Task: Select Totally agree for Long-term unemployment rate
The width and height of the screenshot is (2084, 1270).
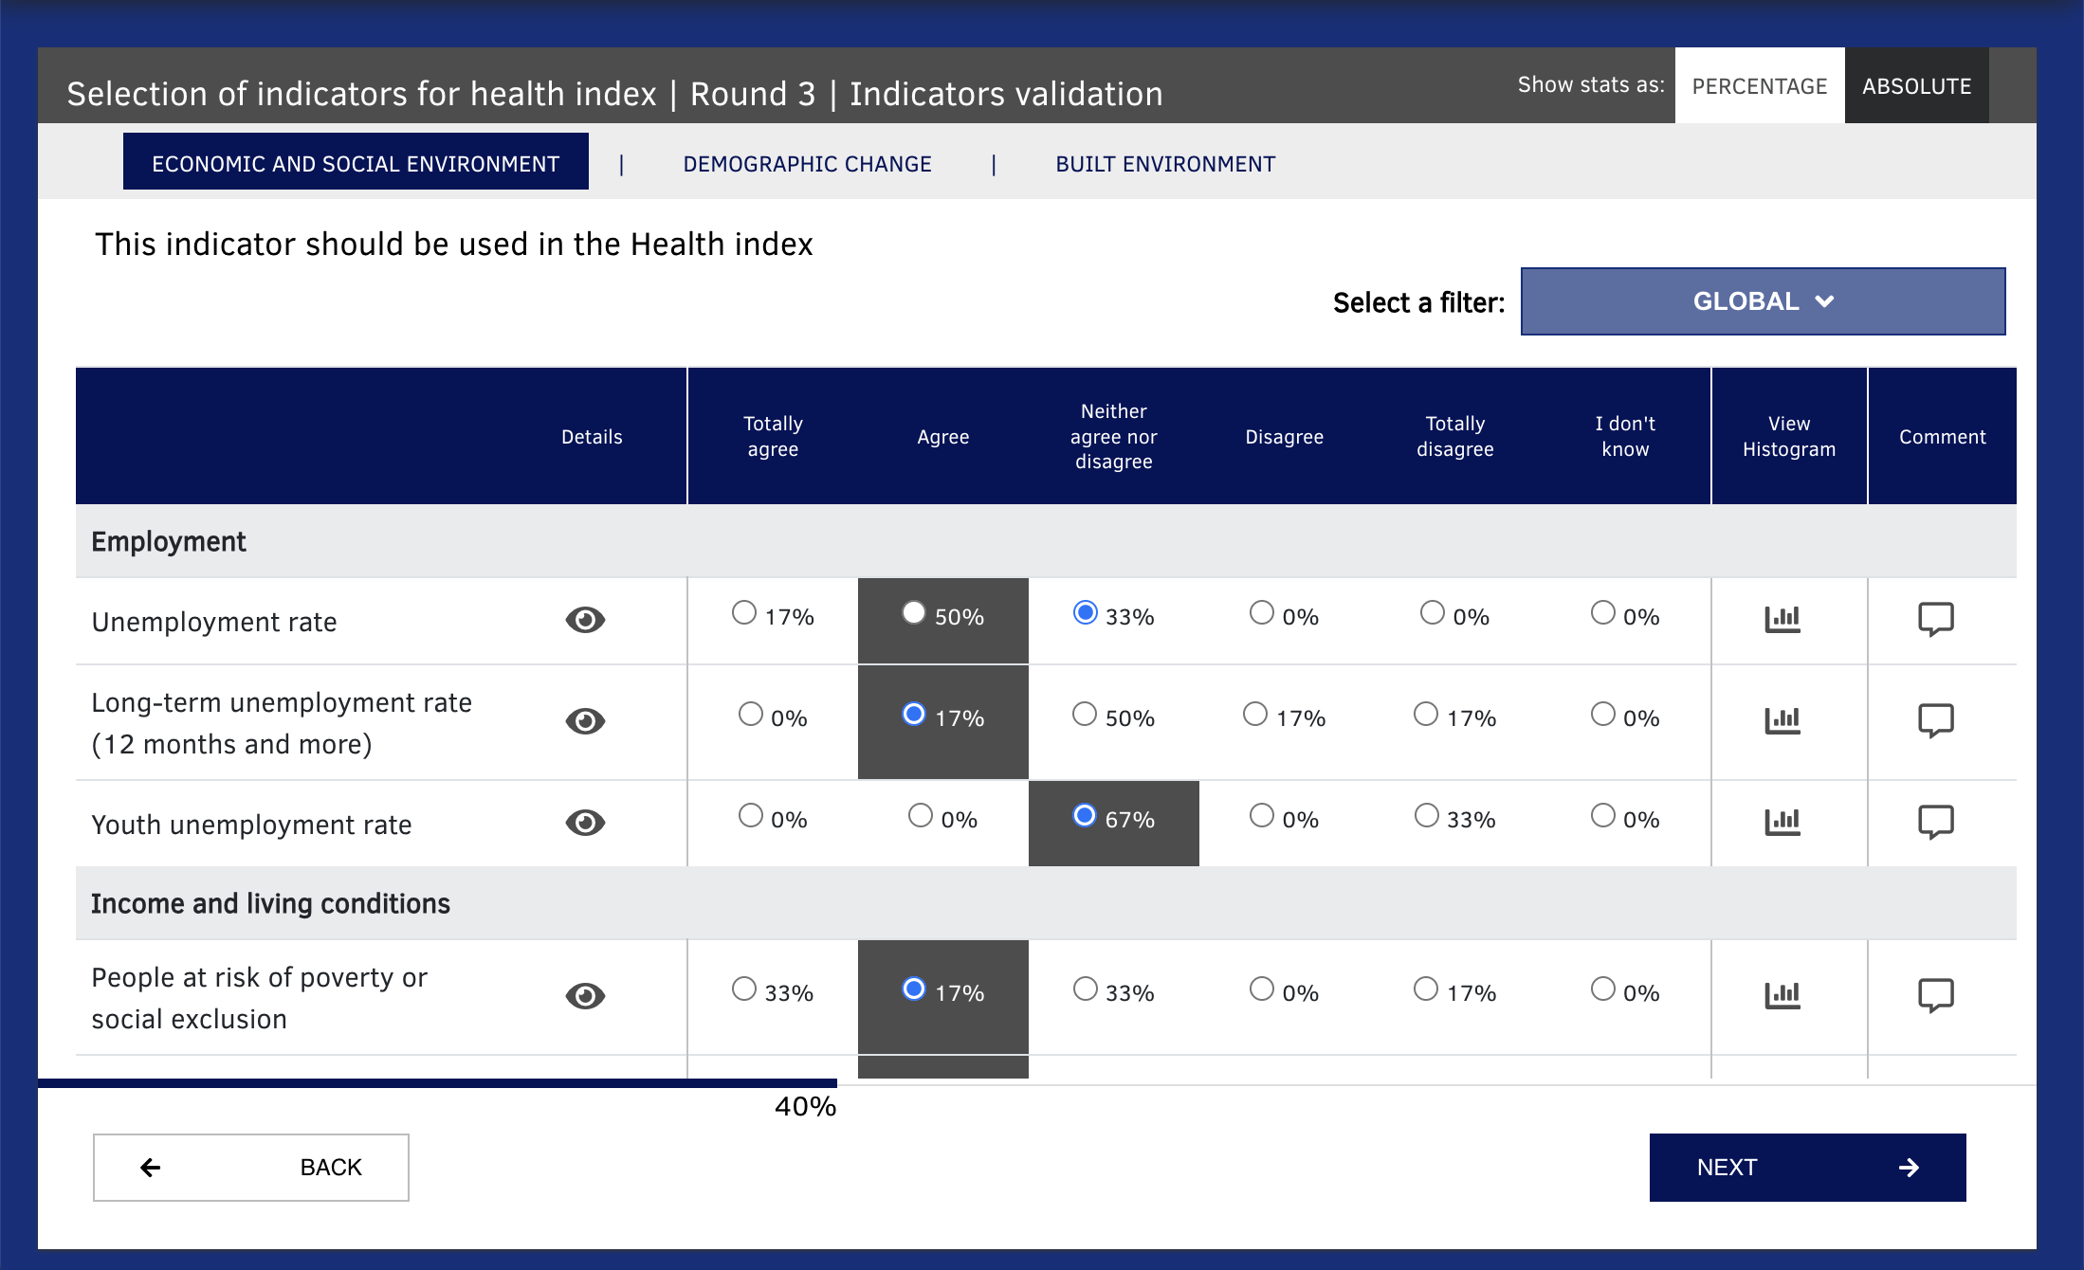Action: pyautogui.click(x=751, y=714)
